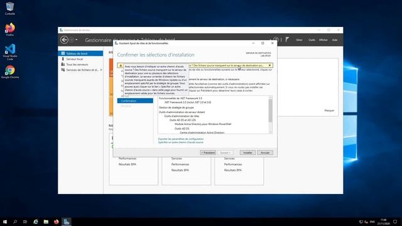
Task: Open the Aide menu
Action: coord(335,40)
